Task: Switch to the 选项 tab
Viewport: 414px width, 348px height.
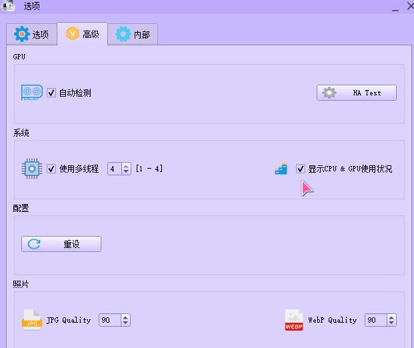Action: 32,34
